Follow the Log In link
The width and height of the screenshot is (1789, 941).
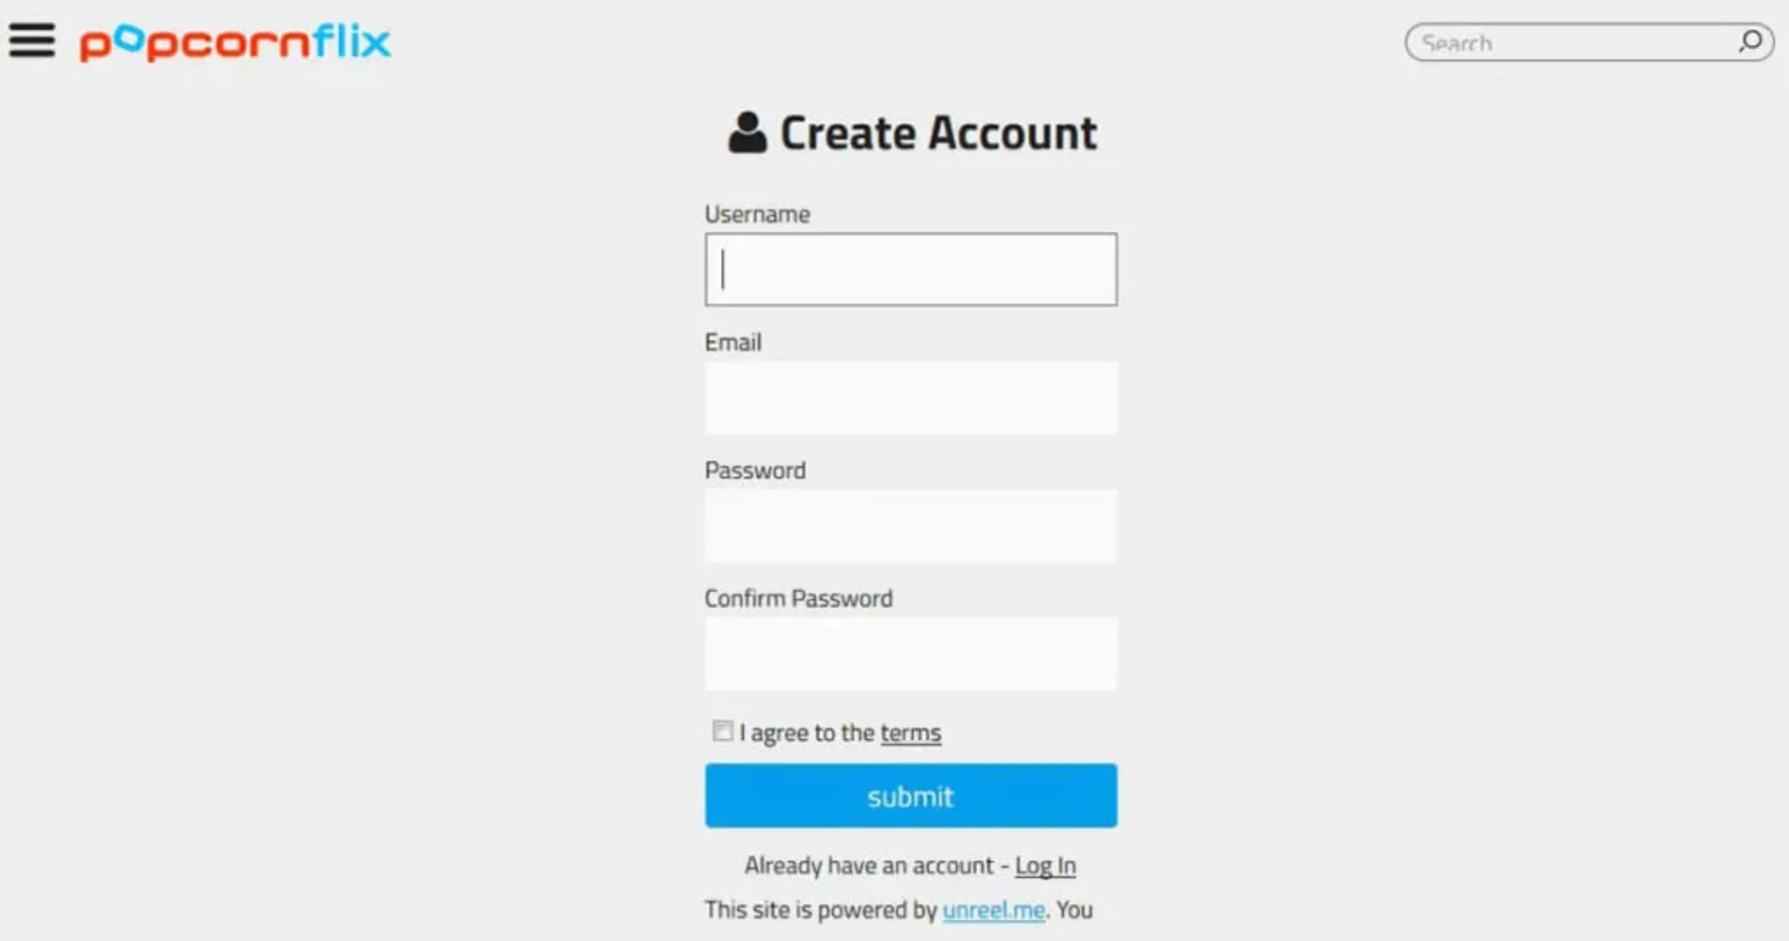click(1045, 866)
